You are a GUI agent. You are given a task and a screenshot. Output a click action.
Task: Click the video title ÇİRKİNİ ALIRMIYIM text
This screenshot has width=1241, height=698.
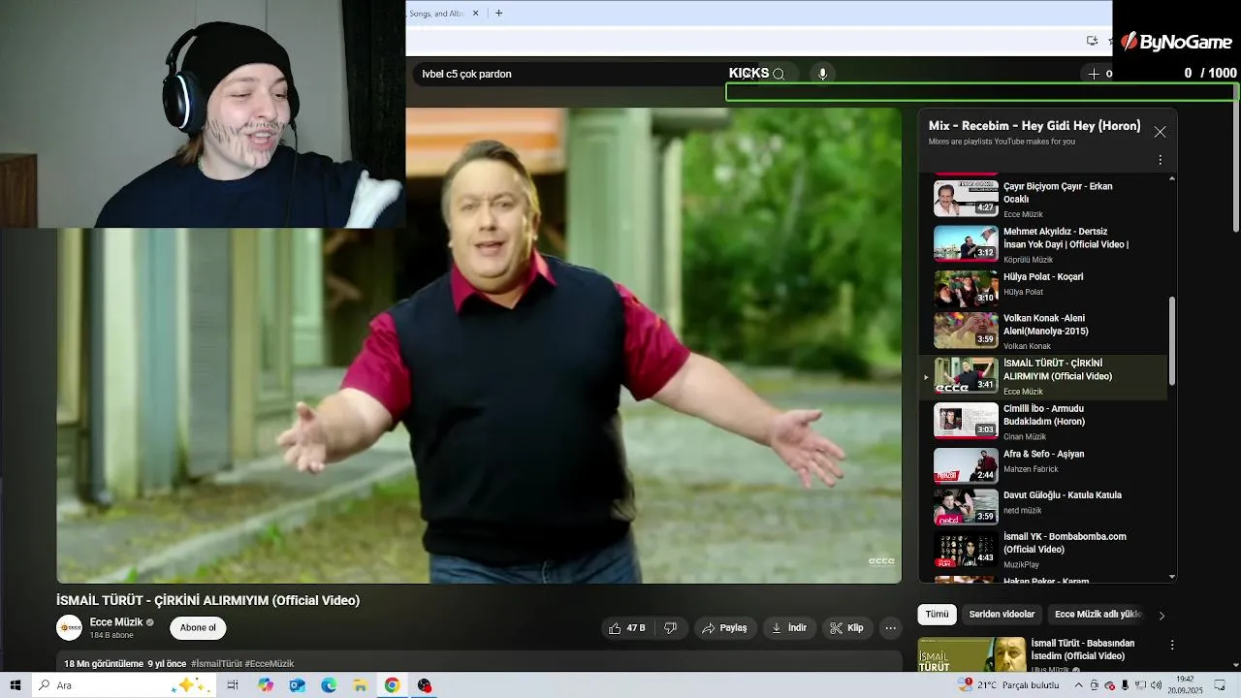(x=207, y=600)
